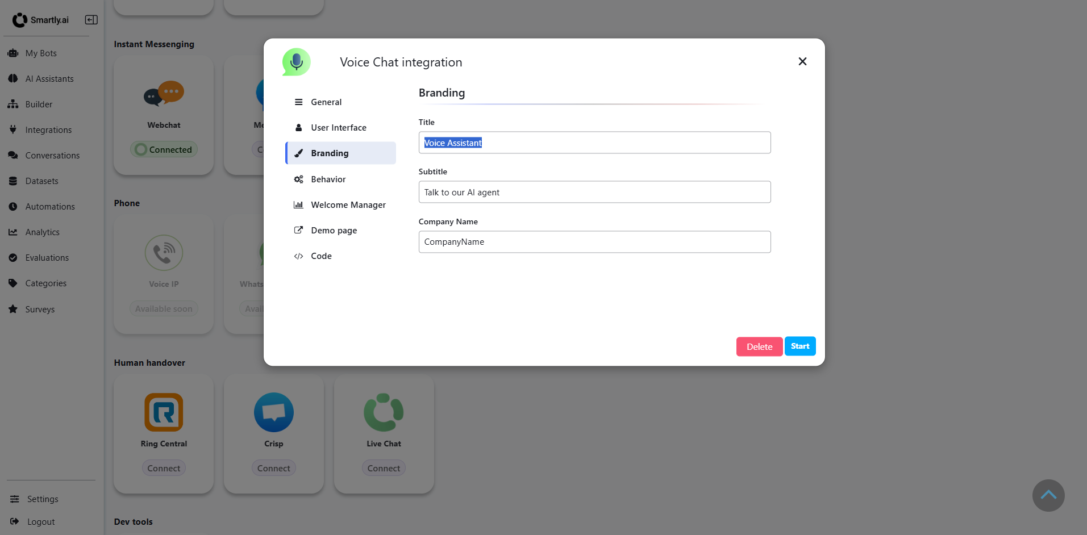Open Demo page via its external-link icon
Screen dimensions: 1087x535
pyautogui.click(x=299, y=230)
